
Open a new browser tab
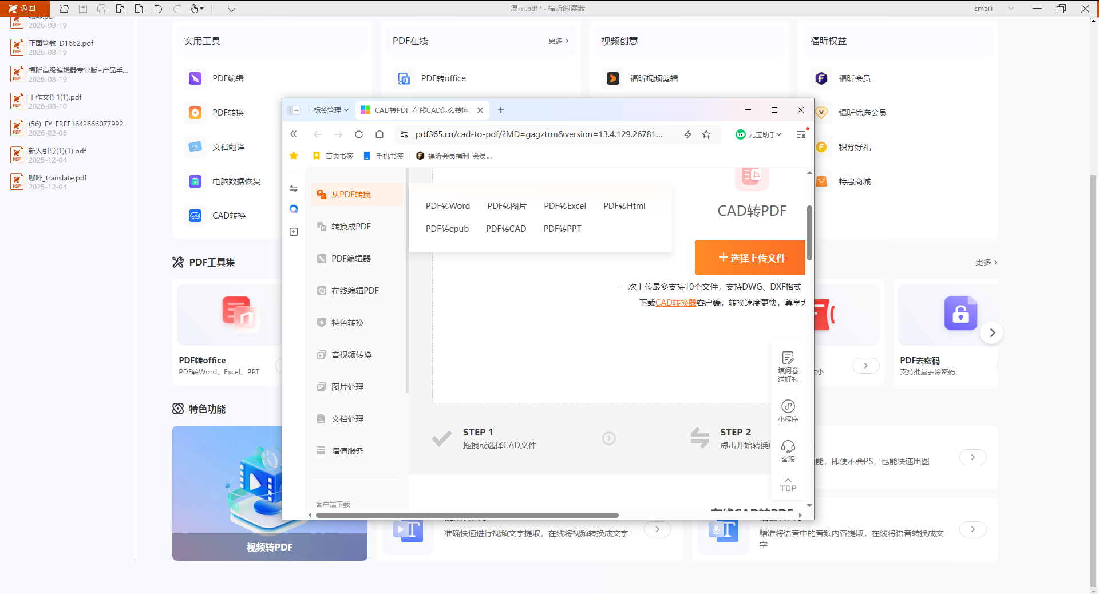[x=501, y=110]
